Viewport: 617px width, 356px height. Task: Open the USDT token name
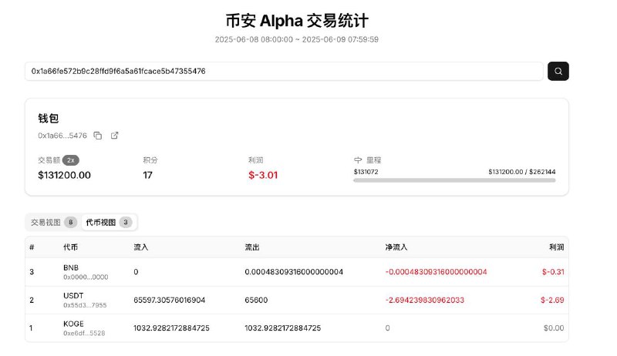[72, 295]
